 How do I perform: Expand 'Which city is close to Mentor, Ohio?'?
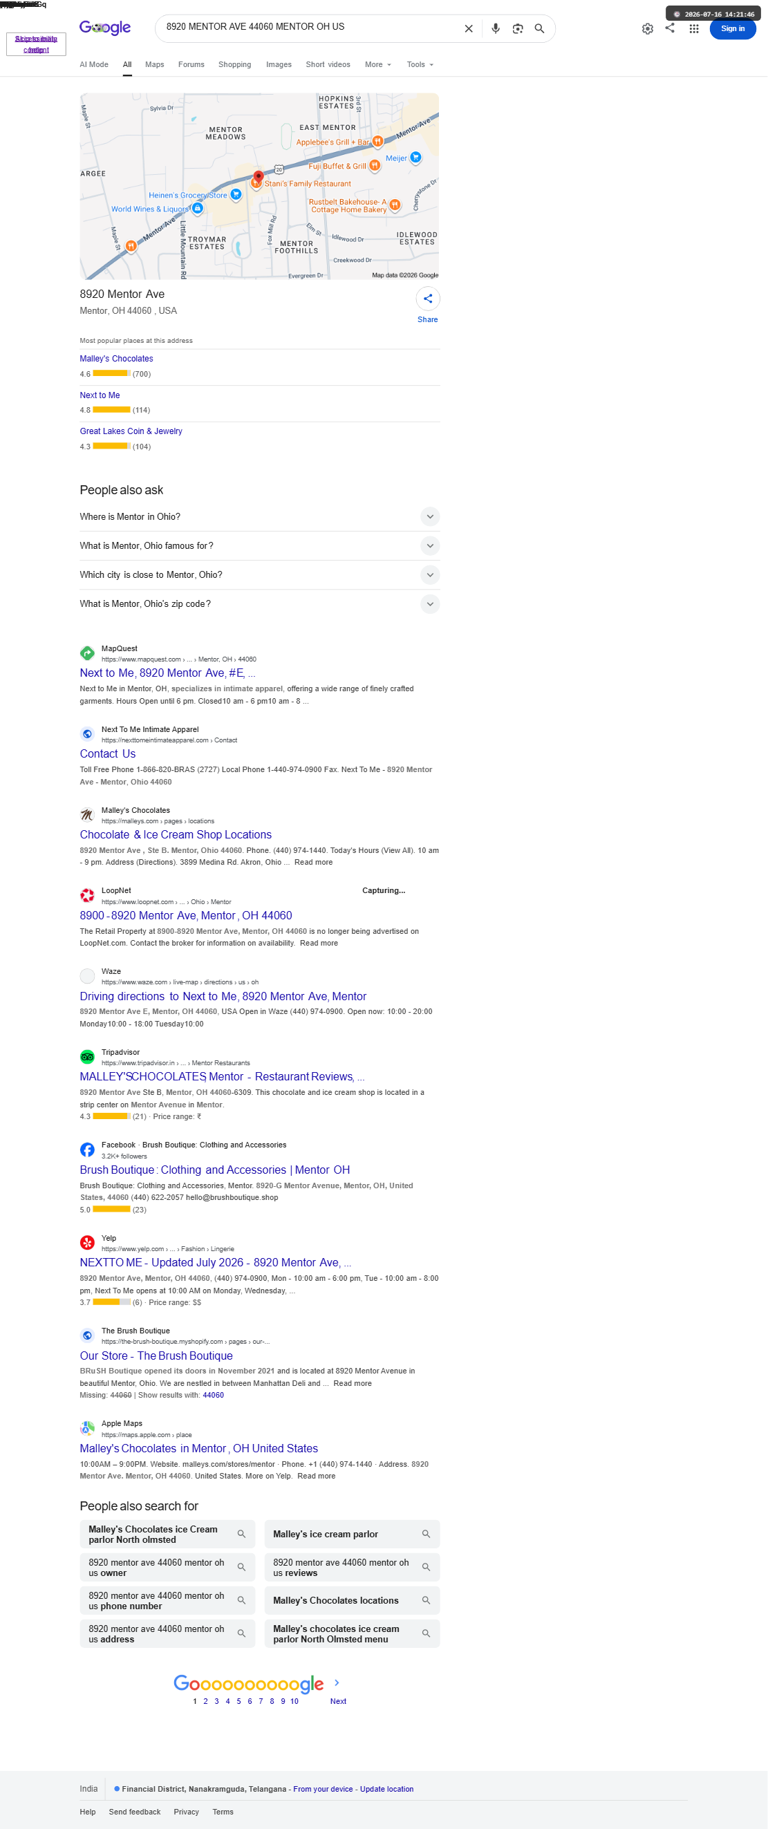pyautogui.click(x=259, y=574)
